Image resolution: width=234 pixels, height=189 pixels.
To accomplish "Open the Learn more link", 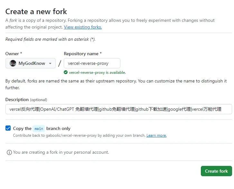I will click(x=156, y=135).
